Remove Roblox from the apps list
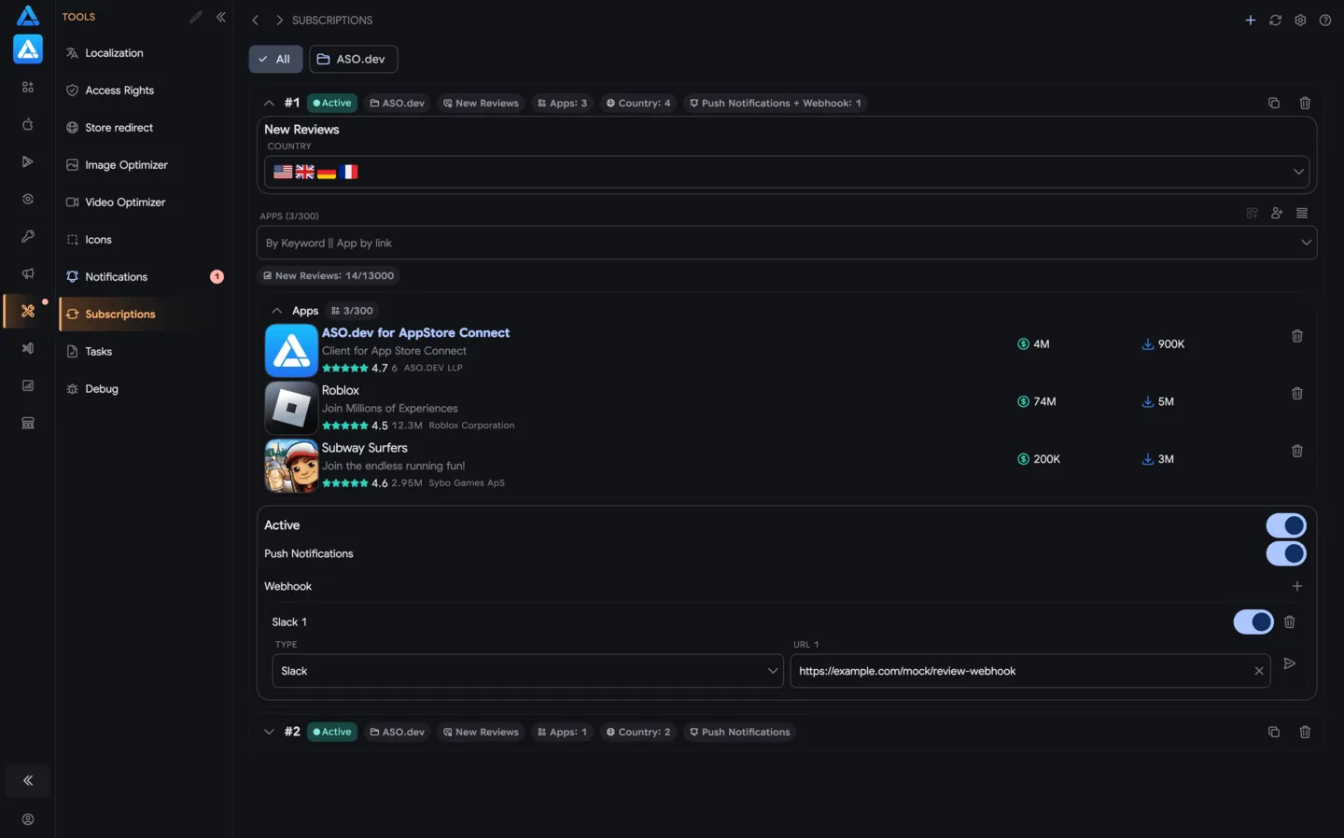The height and width of the screenshot is (838, 1344). pos(1297,394)
